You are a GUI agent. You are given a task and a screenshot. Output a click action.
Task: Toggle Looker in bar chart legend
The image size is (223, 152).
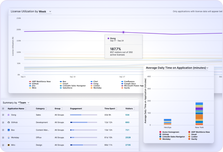(x=193, y=137)
